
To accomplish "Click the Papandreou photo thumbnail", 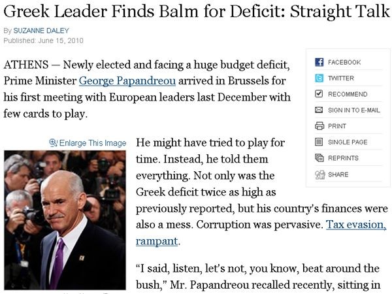I will click(65, 220).
